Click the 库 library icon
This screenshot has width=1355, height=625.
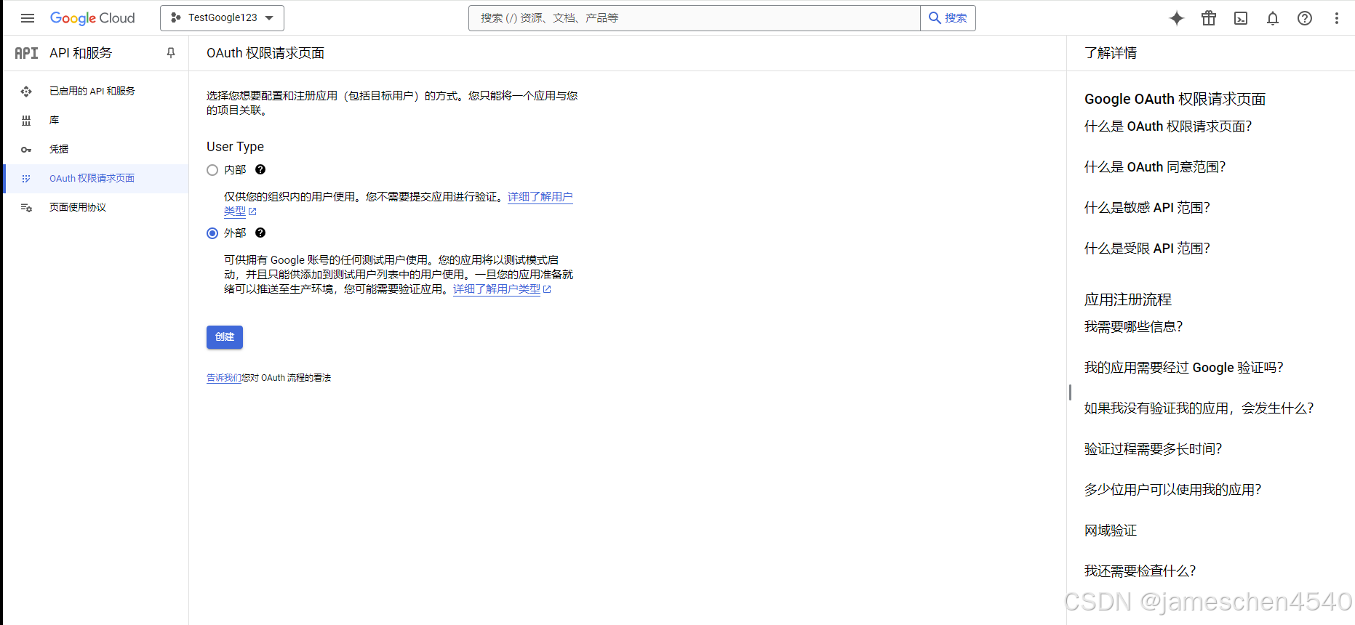point(26,120)
